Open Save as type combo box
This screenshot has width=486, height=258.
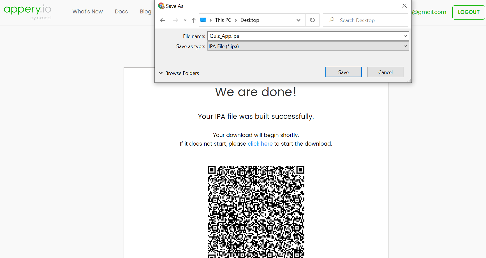pyautogui.click(x=308, y=46)
